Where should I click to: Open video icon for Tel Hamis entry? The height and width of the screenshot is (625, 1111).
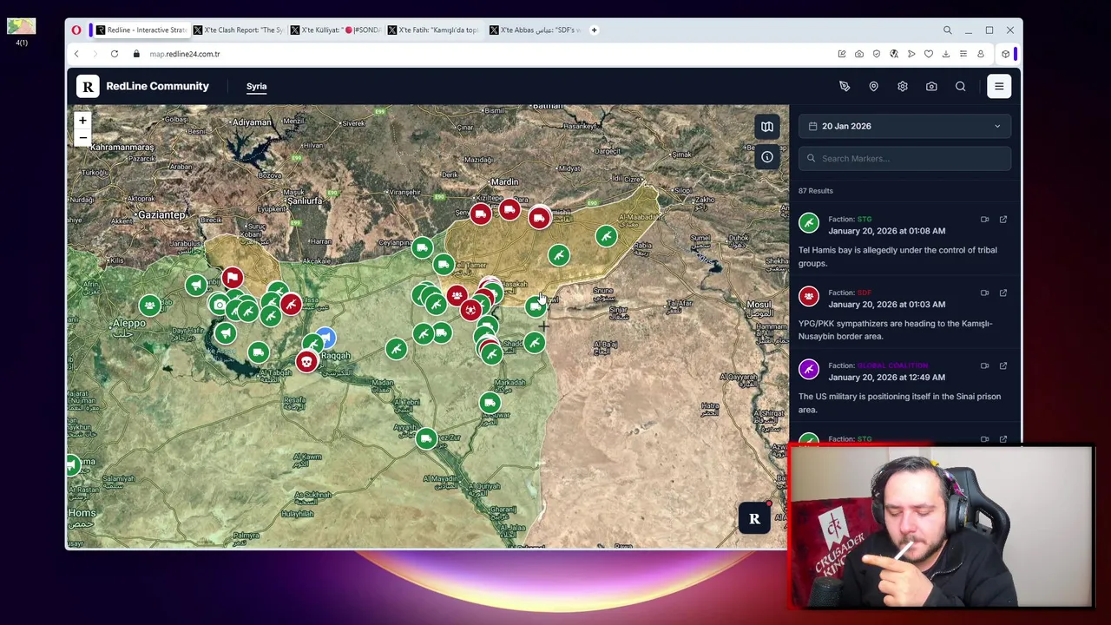coord(984,220)
